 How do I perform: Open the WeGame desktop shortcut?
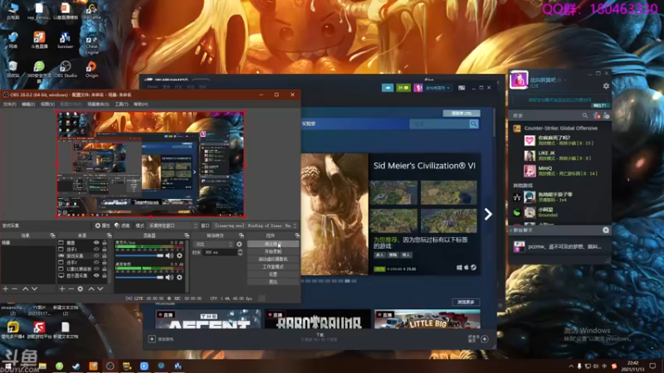tap(91, 12)
